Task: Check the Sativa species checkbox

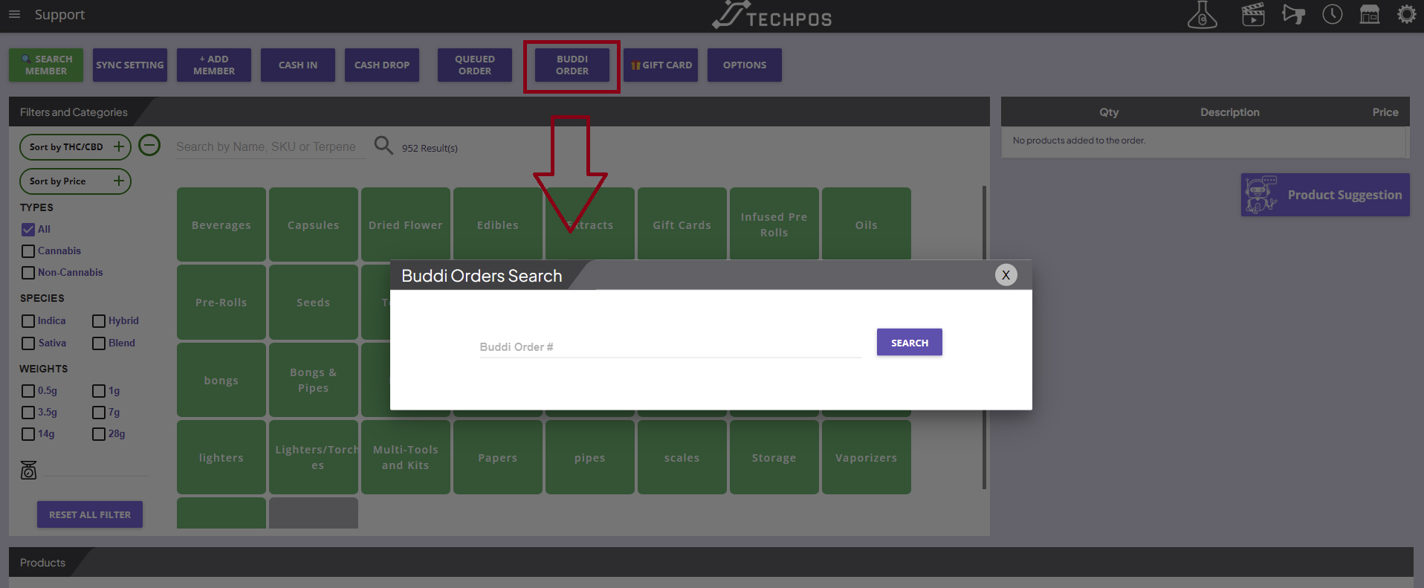Action: (x=28, y=343)
